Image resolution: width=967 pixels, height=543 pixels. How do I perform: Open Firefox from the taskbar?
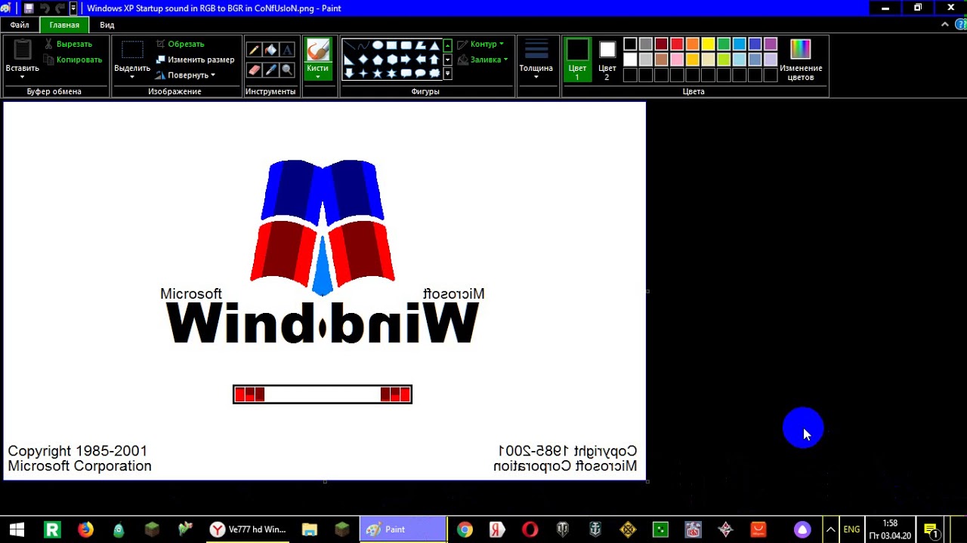click(x=85, y=529)
